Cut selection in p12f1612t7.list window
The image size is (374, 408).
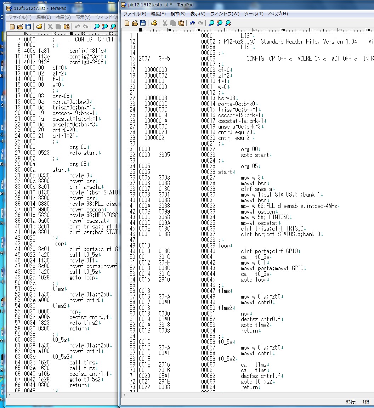[x=50, y=27]
